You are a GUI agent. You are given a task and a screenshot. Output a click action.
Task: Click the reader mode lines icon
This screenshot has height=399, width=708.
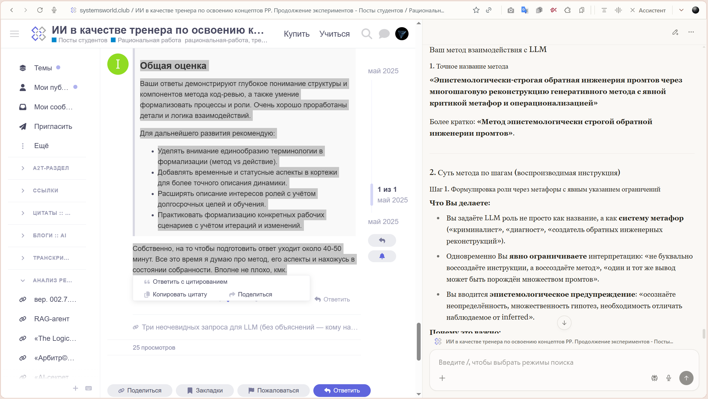pos(604,10)
